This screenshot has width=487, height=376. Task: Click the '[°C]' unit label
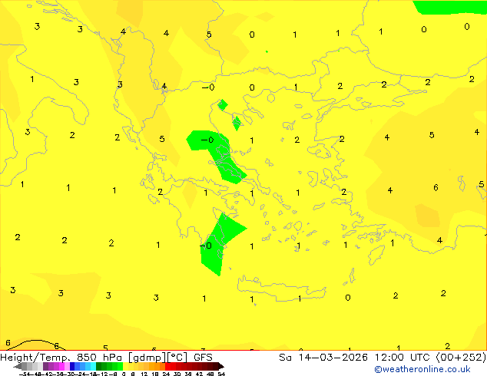pyautogui.click(x=177, y=358)
